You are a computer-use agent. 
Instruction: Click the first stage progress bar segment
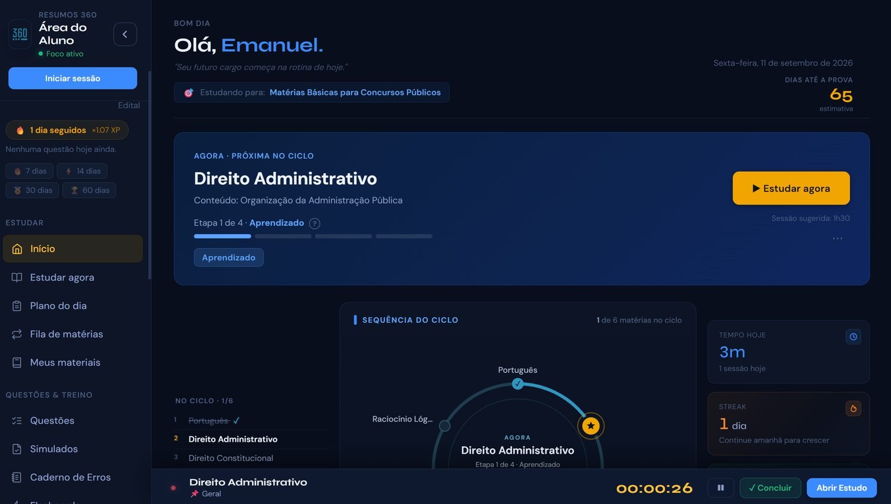tap(223, 236)
